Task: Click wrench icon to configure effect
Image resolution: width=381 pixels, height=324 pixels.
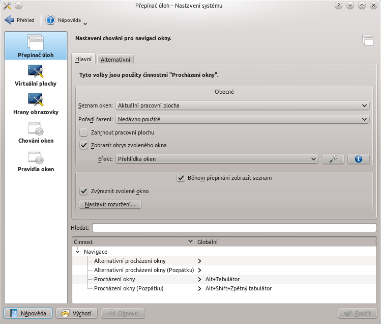Action: [333, 159]
